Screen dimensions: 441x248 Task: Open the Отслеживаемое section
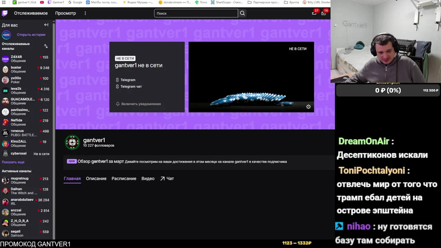click(x=31, y=13)
